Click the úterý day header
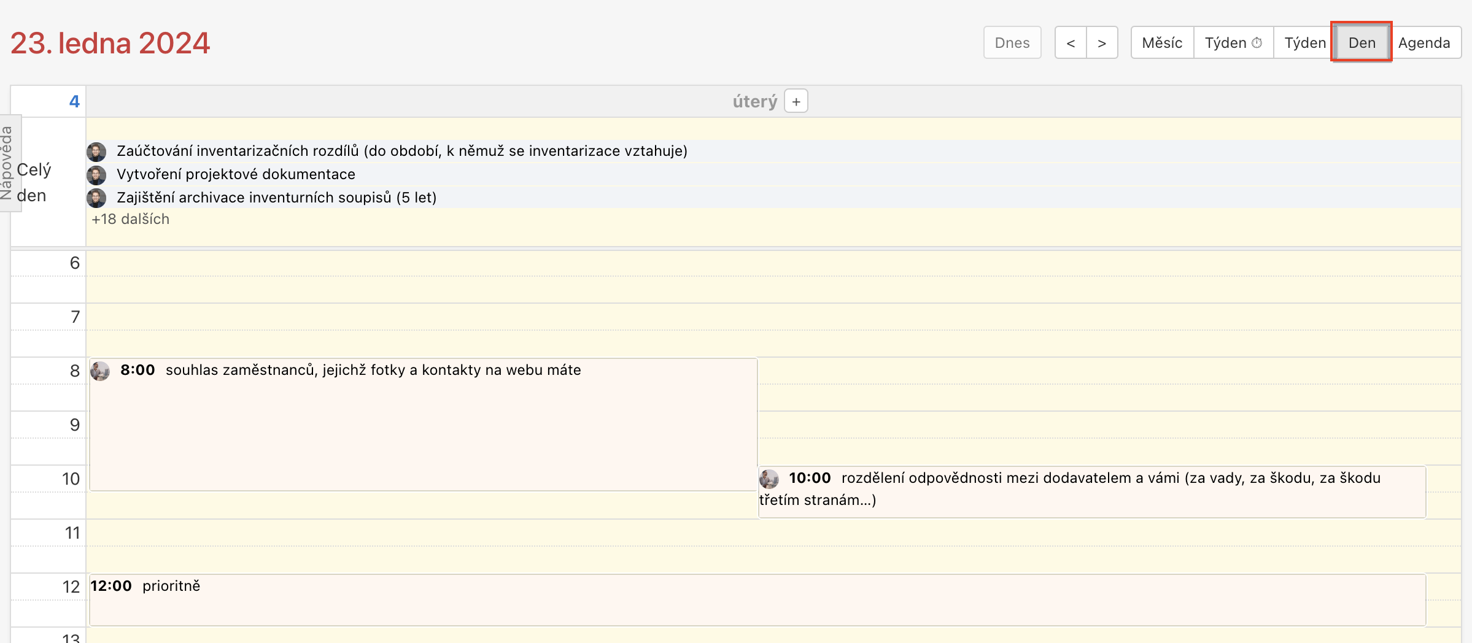Viewport: 1472px width, 643px height. tap(754, 102)
